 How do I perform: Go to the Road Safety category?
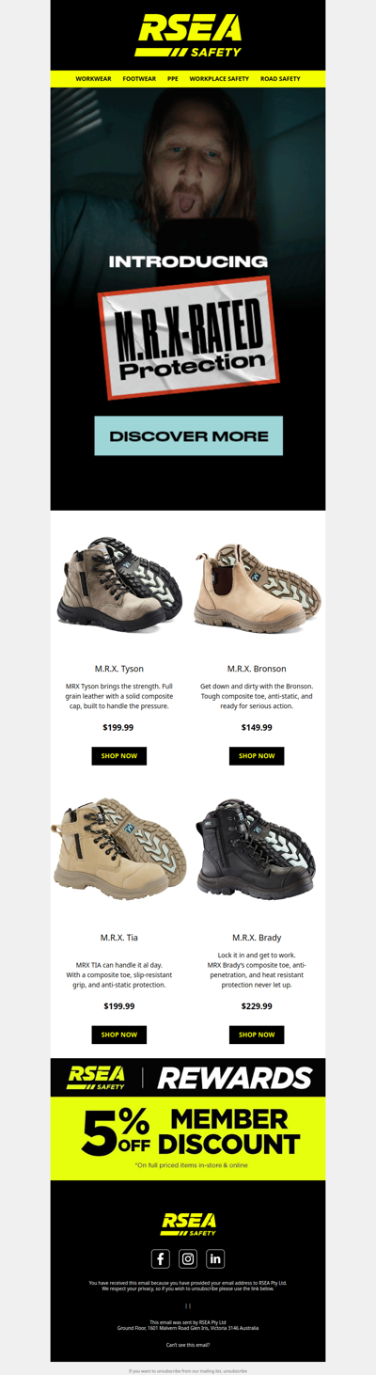(280, 79)
